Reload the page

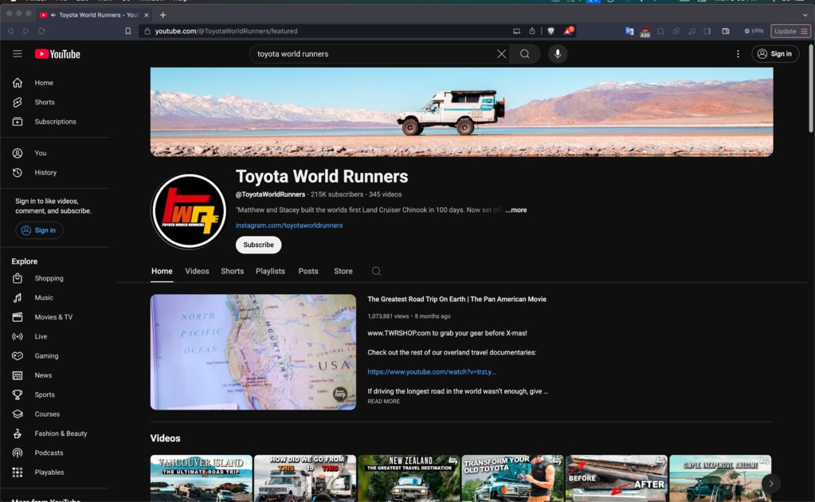[41, 31]
